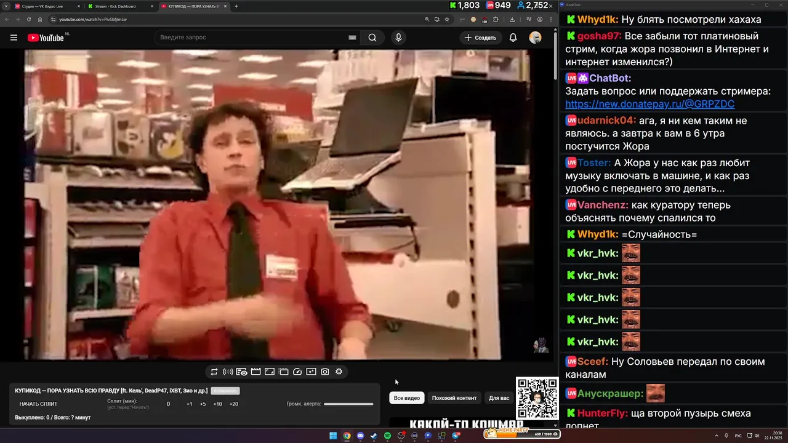Click the sound wave booster icon
This screenshot has height=443, width=788.
(228, 372)
